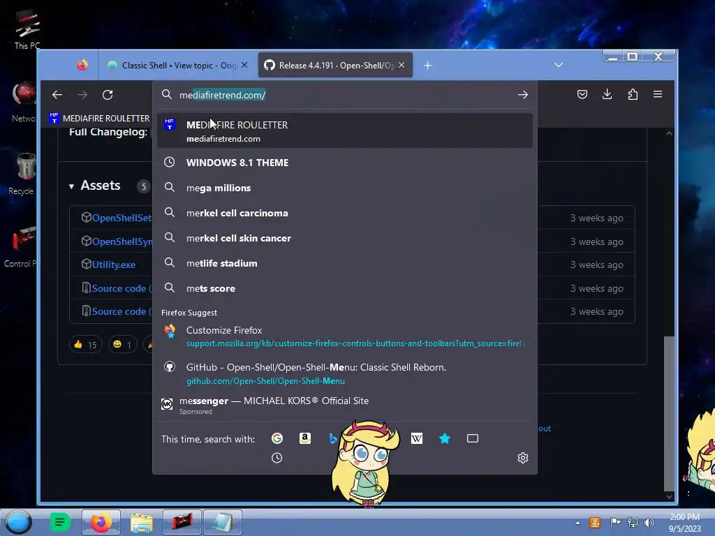Open the GitHub Open-Shell-Menu suggestion
This screenshot has width=715, height=536.
pos(345,374)
